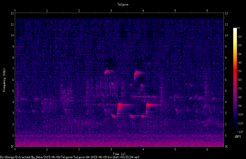Click the "12" tick on the left frequency axis
This screenshot has height=159, width=246.
pyautogui.click(x=12, y=13)
